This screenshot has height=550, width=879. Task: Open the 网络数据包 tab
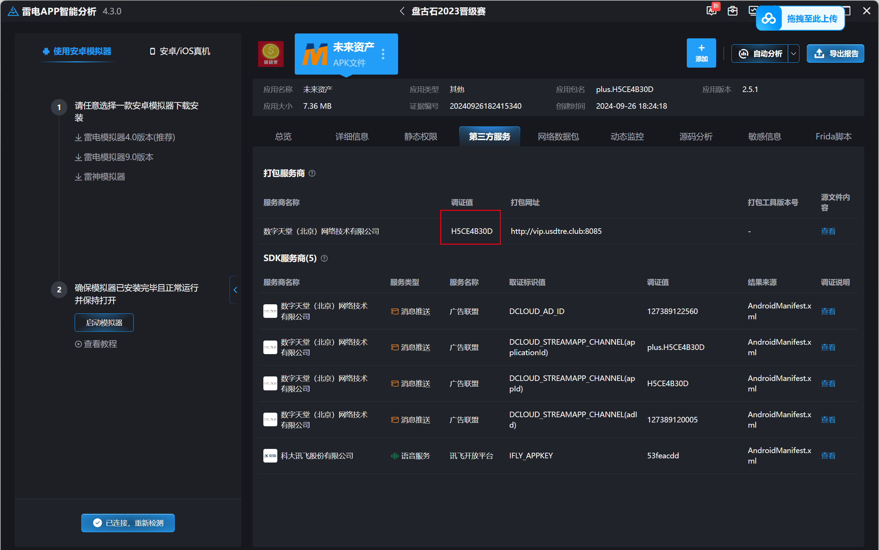(x=558, y=137)
